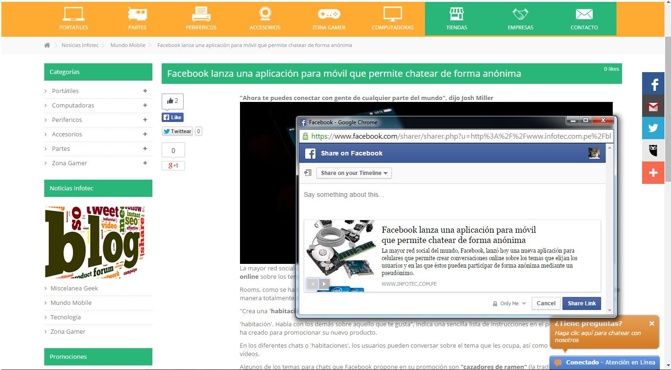Expand the Partes category plus sign

coord(145,148)
